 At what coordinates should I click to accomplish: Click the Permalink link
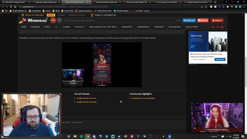77,122
